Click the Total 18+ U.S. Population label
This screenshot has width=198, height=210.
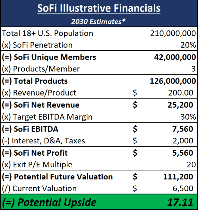(x=47, y=33)
